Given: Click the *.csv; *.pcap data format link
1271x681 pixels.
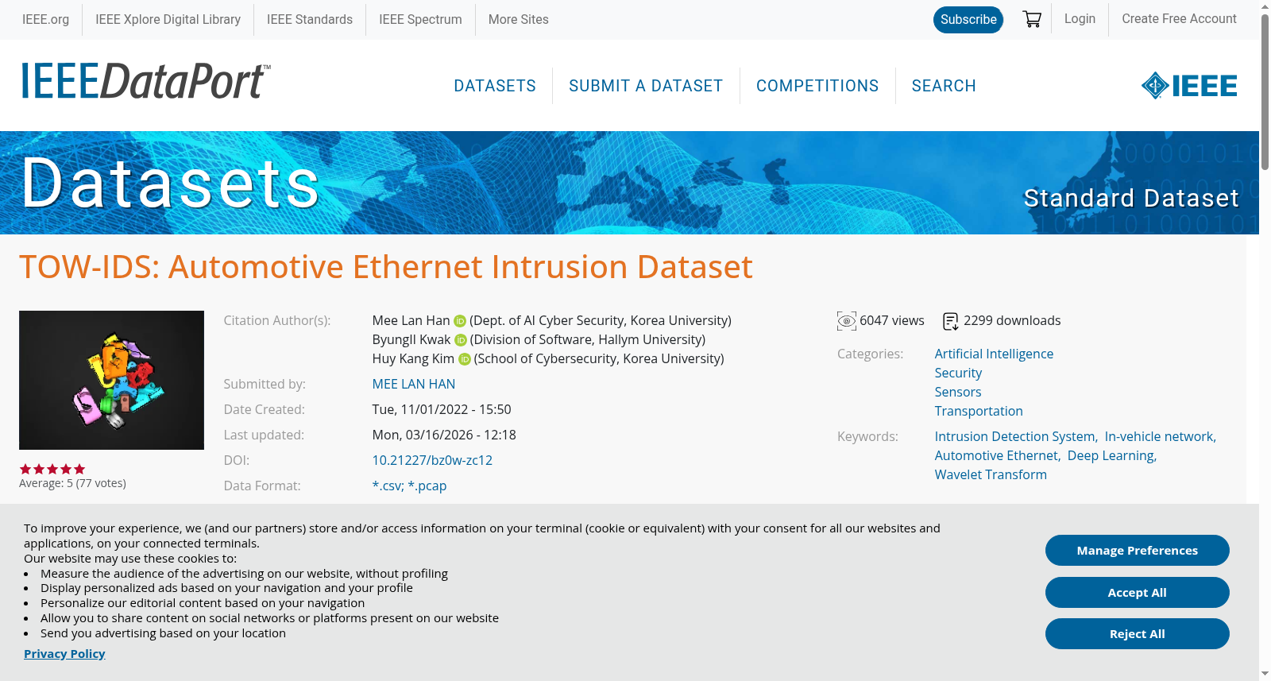Looking at the screenshot, I should [x=409, y=486].
